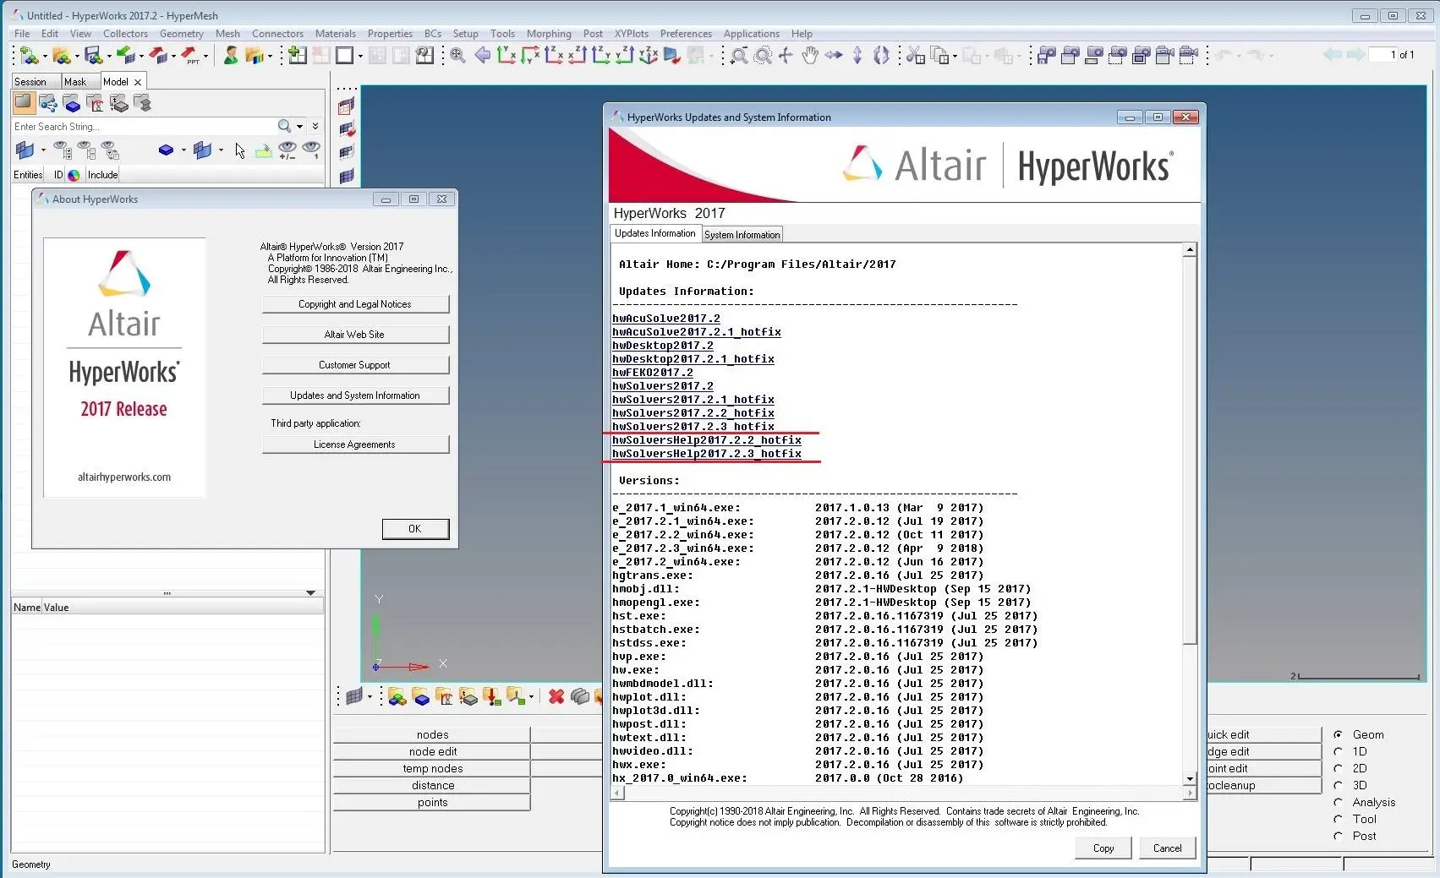Select the 3D radio button
The height and width of the screenshot is (878, 1440).
[x=1338, y=785]
